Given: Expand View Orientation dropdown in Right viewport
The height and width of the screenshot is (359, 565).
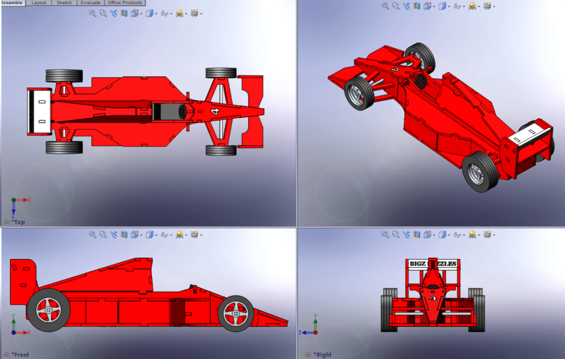Looking at the screenshot, I should click(433, 234).
